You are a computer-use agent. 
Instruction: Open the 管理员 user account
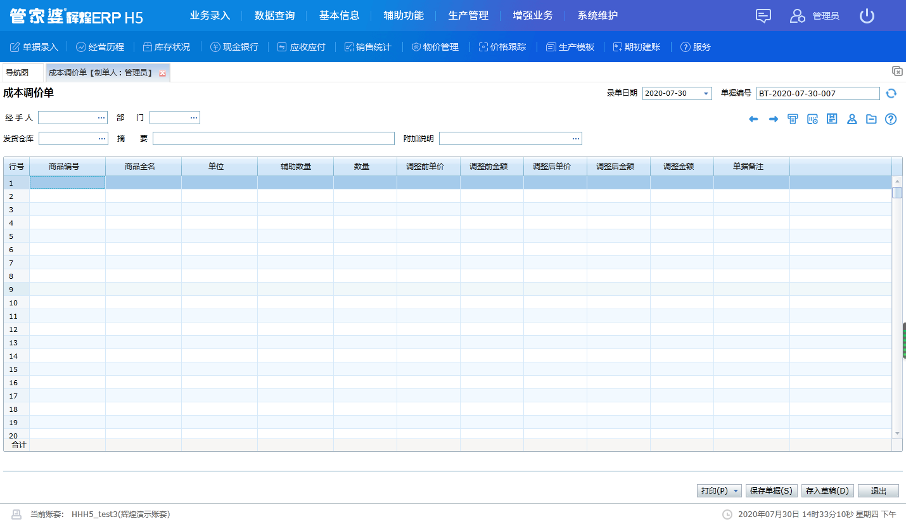pos(814,16)
